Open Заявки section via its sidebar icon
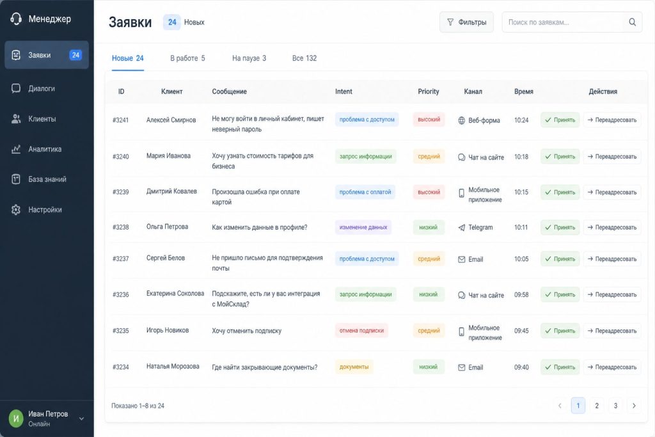Image resolution: width=655 pixels, height=437 pixels. click(16, 55)
